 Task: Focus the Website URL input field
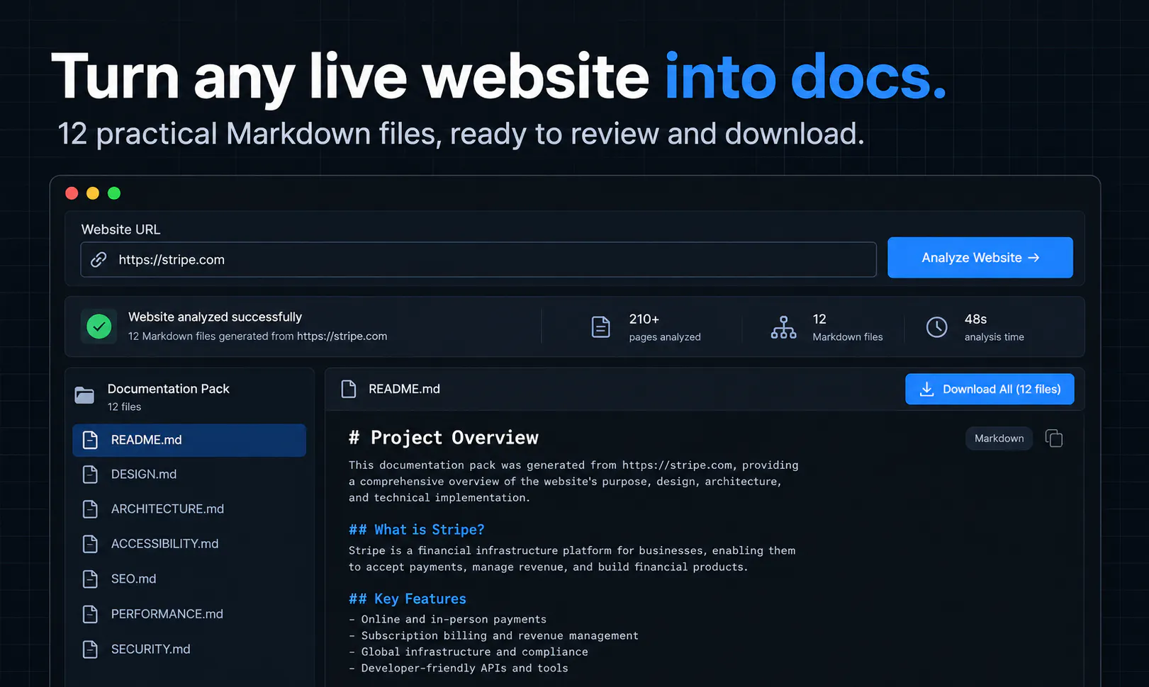(x=478, y=259)
